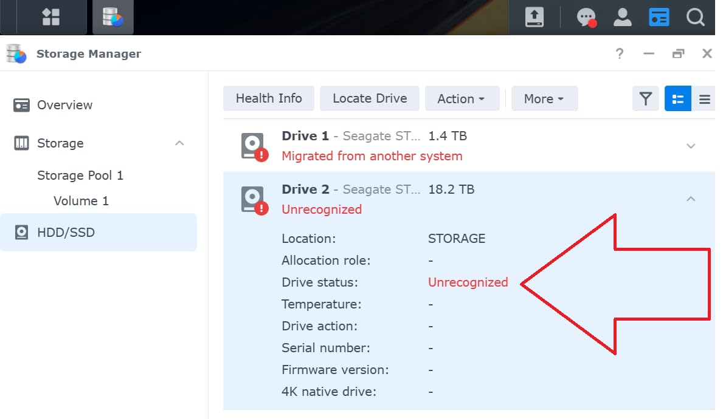Open the Action dropdown menu
This screenshot has height=419, width=723.
[462, 98]
